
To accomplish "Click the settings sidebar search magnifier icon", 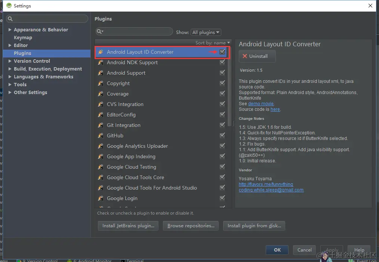I will (x=10, y=19).
